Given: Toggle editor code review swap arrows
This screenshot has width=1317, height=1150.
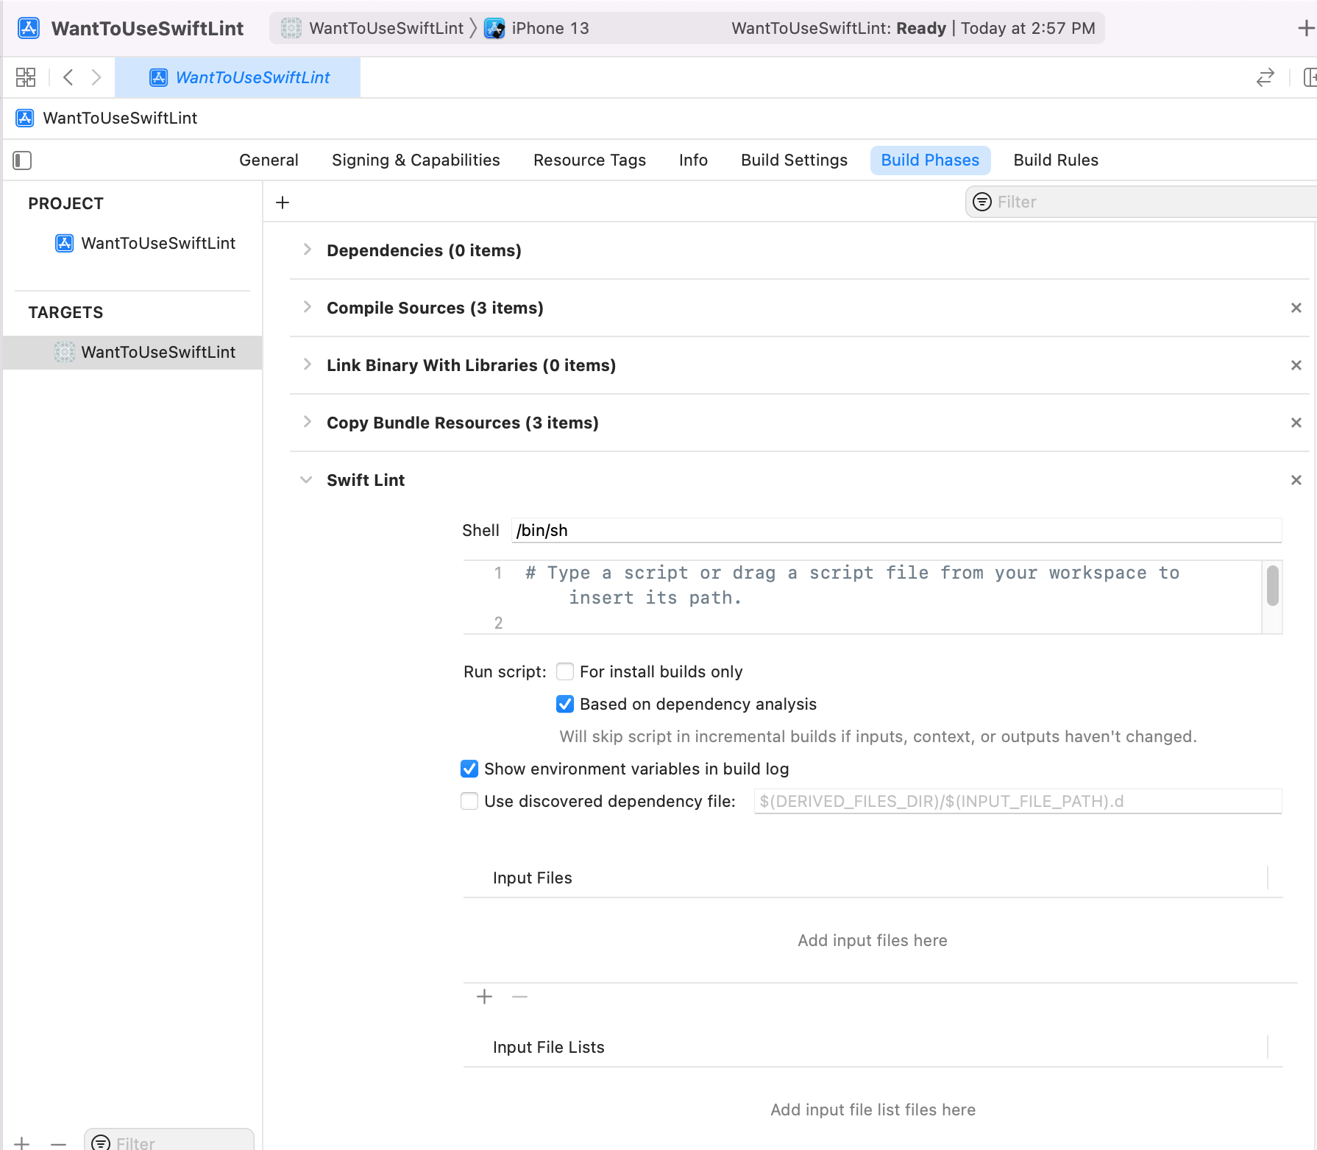Looking at the screenshot, I should (x=1265, y=77).
